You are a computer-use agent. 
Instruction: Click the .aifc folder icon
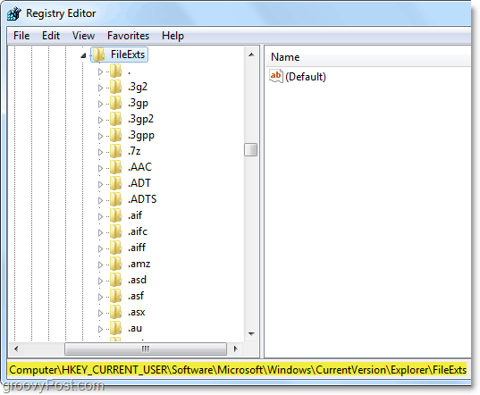(115, 231)
